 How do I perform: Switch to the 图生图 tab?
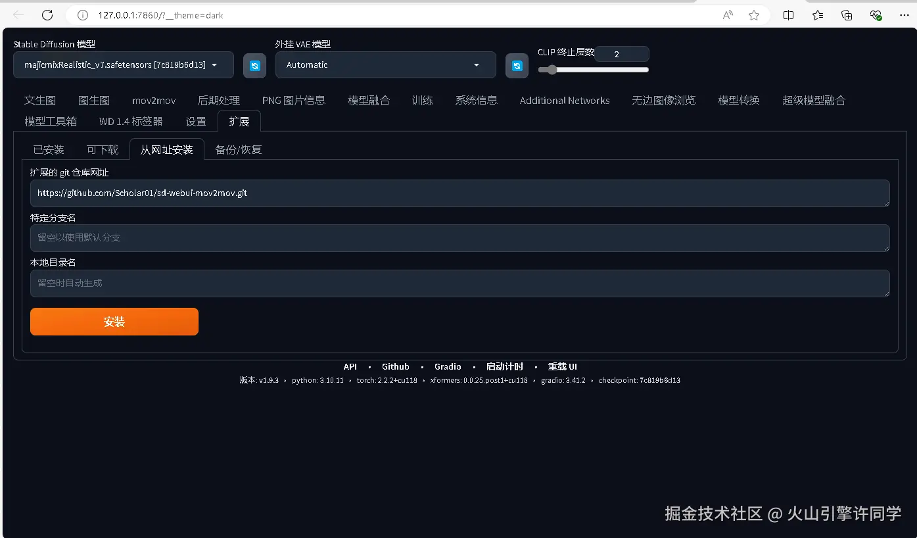(94, 101)
